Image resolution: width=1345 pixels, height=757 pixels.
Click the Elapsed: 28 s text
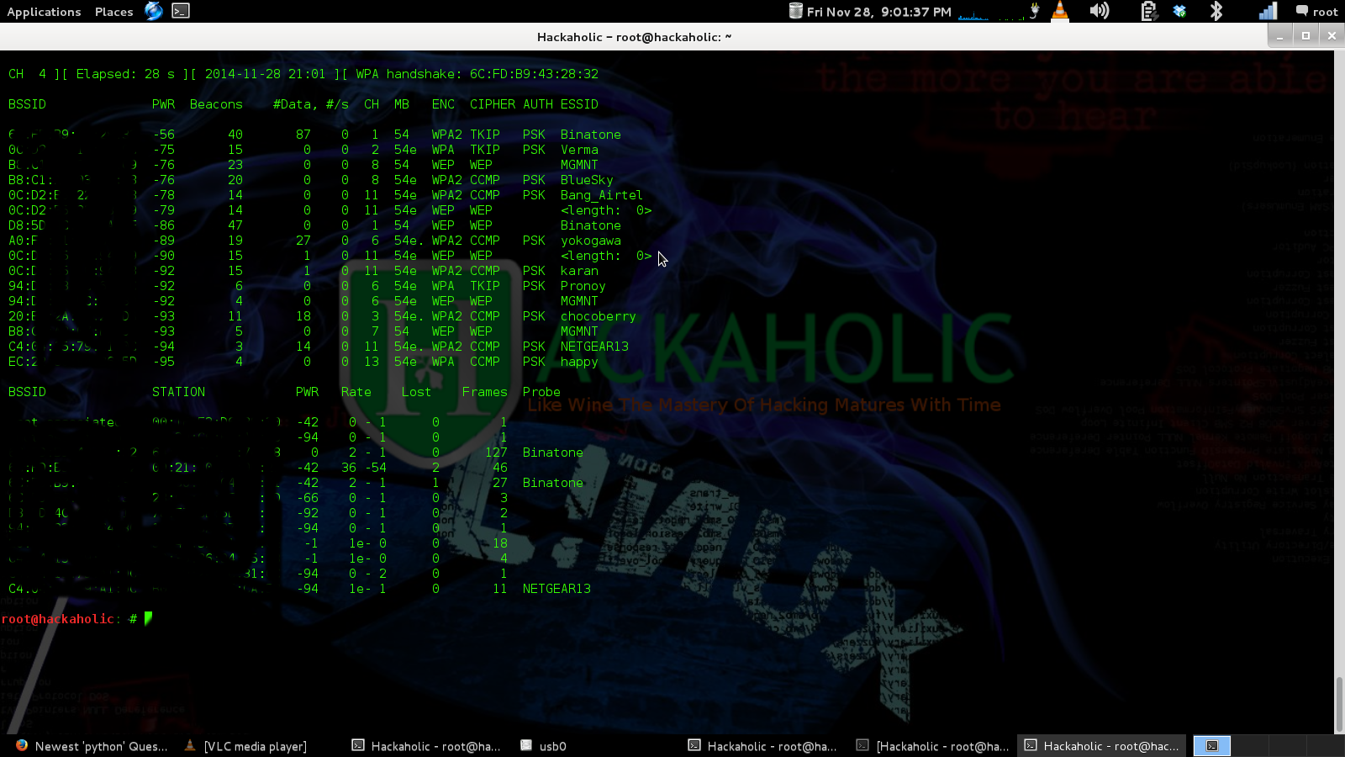coord(126,74)
